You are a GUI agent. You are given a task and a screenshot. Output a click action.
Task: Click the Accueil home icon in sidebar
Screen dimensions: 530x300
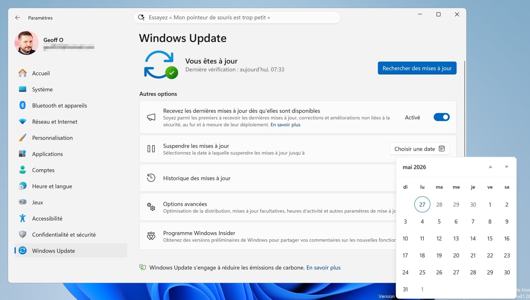(22, 73)
